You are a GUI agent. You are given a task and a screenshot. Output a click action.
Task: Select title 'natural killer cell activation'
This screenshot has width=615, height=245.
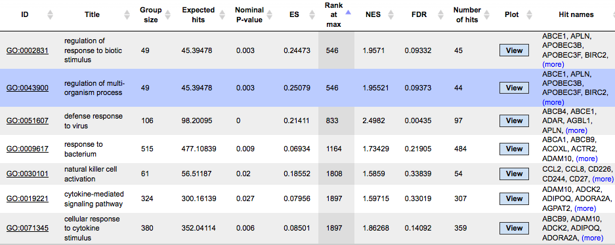click(91, 174)
